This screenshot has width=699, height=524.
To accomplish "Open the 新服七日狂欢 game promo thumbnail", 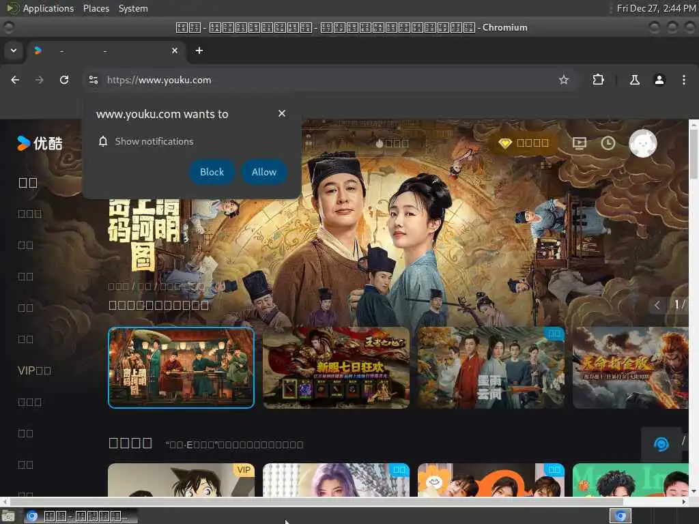I will [x=336, y=368].
